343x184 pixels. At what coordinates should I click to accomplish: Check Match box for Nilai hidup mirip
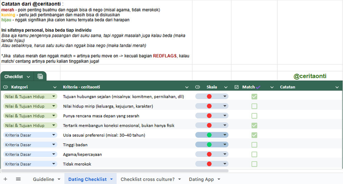pyautogui.click(x=254, y=106)
